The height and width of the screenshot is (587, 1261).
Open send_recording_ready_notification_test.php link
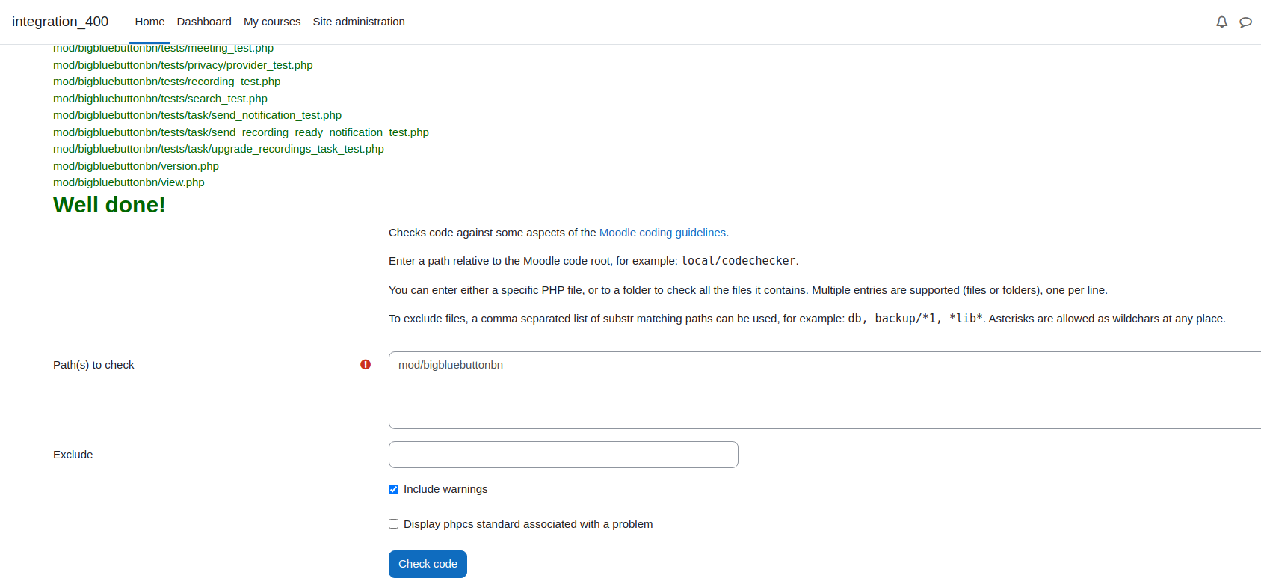pyautogui.click(x=241, y=132)
